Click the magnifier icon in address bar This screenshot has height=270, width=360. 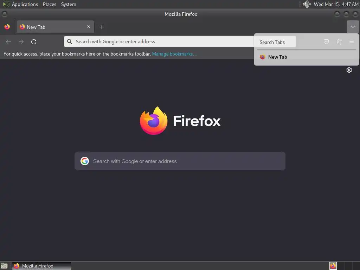point(70,41)
